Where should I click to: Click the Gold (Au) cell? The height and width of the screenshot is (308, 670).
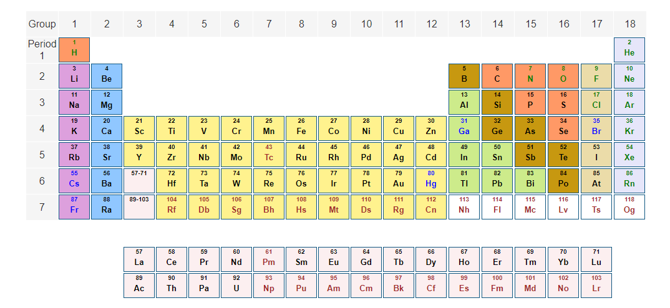[399, 181]
